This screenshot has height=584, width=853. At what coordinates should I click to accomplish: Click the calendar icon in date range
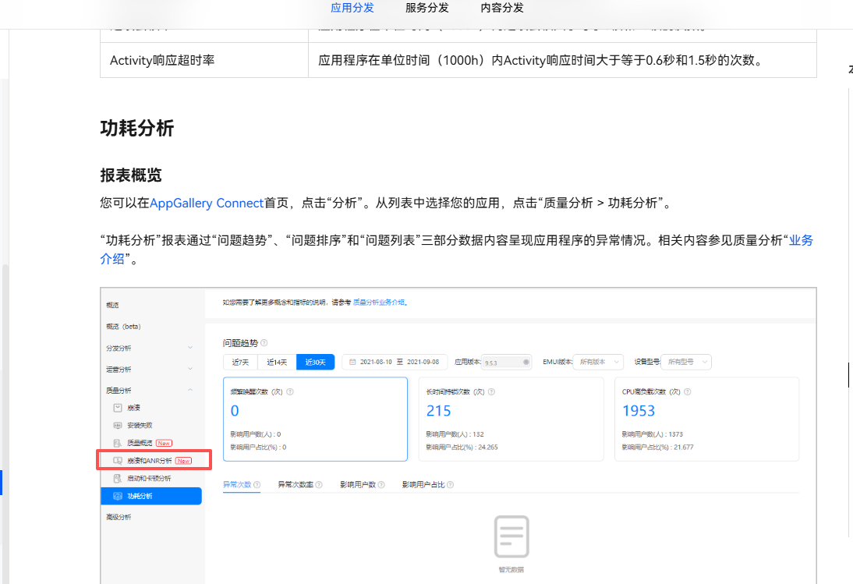(352, 362)
